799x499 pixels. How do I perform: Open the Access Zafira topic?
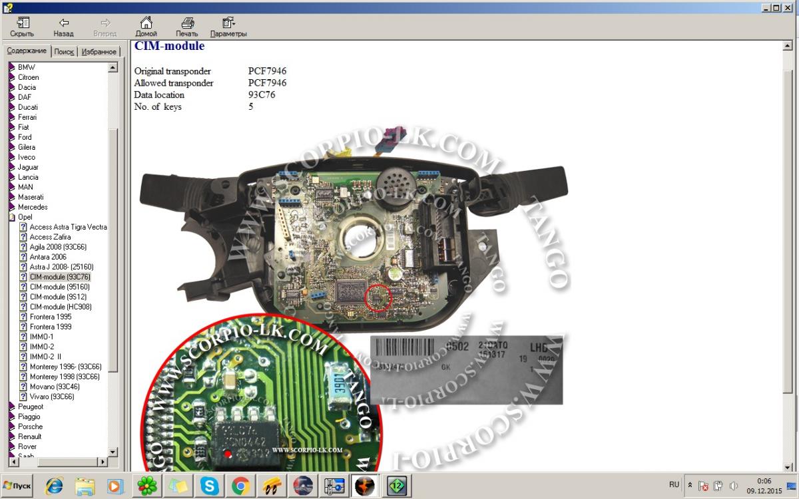pyautogui.click(x=50, y=237)
